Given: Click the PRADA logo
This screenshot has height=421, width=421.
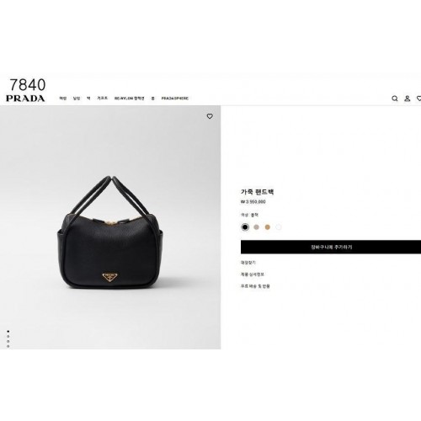Looking at the screenshot, I should (x=25, y=99).
